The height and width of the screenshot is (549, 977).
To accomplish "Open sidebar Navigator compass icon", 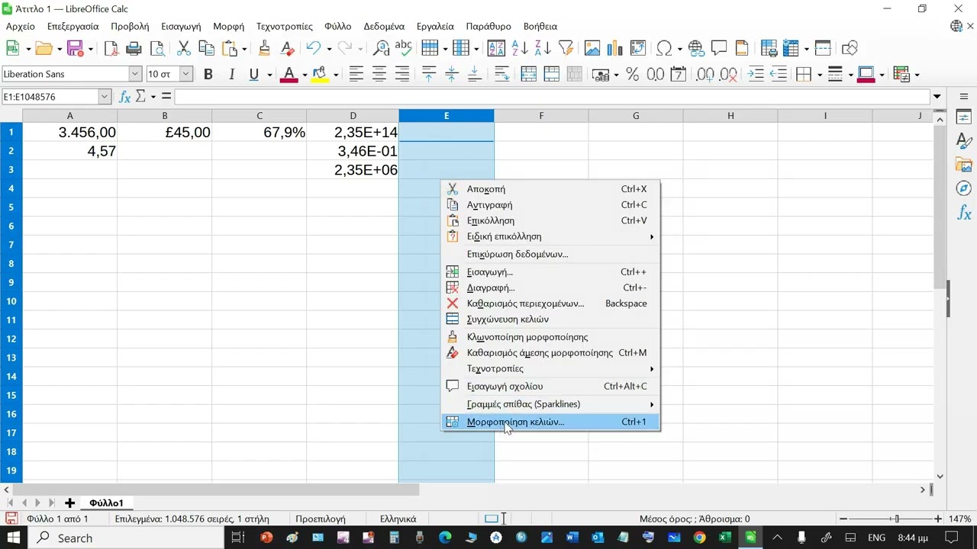I will pyautogui.click(x=964, y=188).
